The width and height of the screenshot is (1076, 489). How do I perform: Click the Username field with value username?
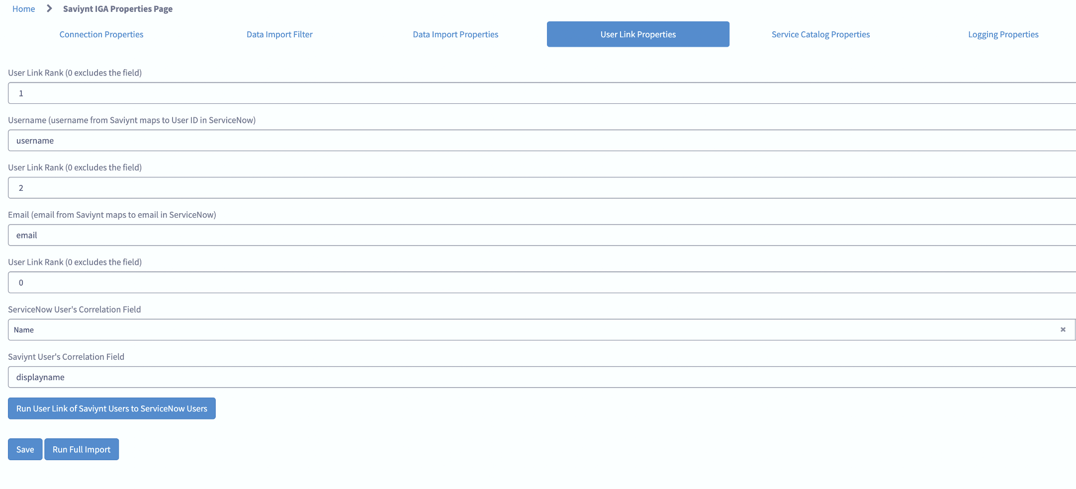pyautogui.click(x=542, y=141)
